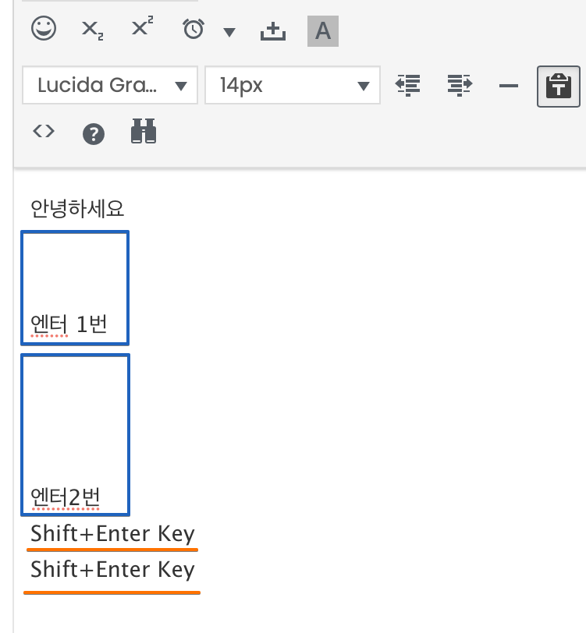The width and height of the screenshot is (586, 633).
Task: Open the source code view
Action: (44, 132)
